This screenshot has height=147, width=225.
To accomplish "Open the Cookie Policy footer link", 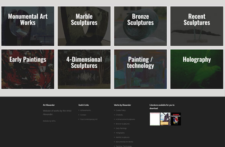I will (121, 110).
